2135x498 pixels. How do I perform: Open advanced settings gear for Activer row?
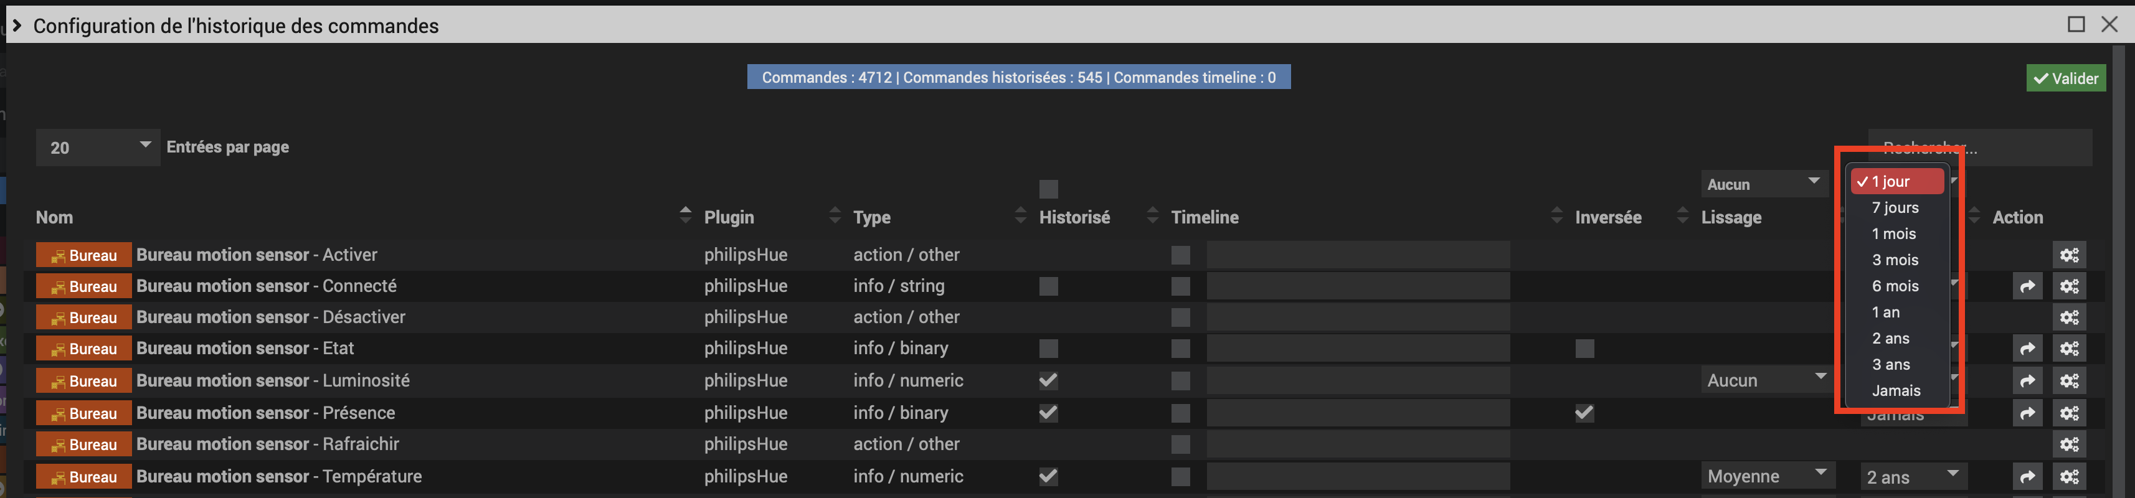coord(2070,255)
